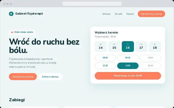Viewport: 174px width, 108px height.
Task: Click the green plus logo icon
Action: [x=11, y=14]
